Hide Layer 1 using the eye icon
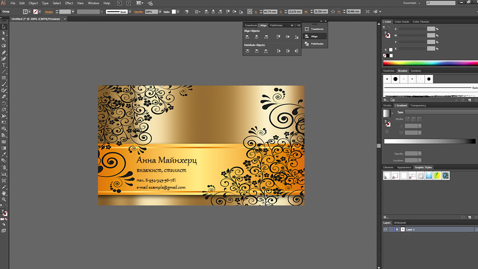The width and height of the screenshot is (478, 269). (385, 229)
